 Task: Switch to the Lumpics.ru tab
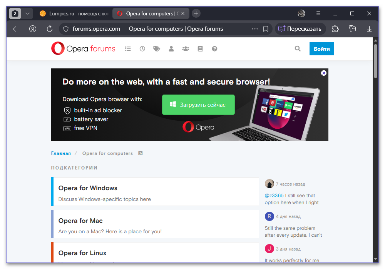coord(74,14)
